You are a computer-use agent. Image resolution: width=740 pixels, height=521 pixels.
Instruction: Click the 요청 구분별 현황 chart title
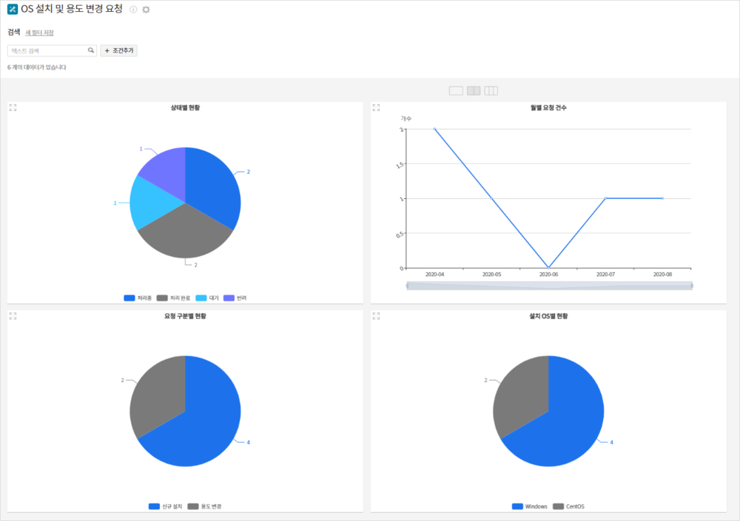tap(185, 316)
